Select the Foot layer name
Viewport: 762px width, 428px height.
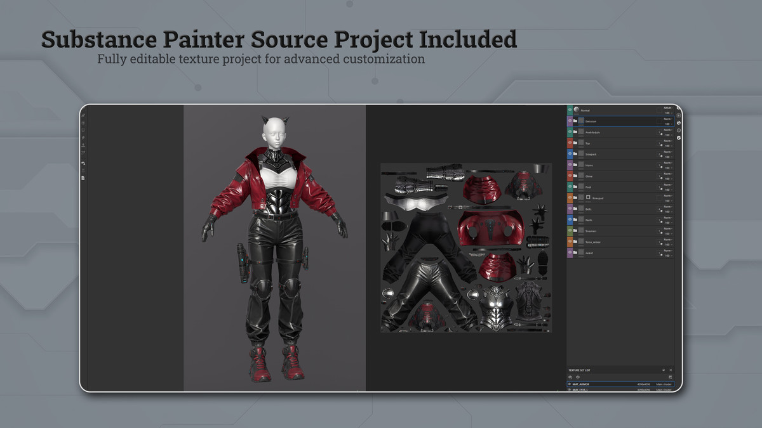click(x=589, y=187)
